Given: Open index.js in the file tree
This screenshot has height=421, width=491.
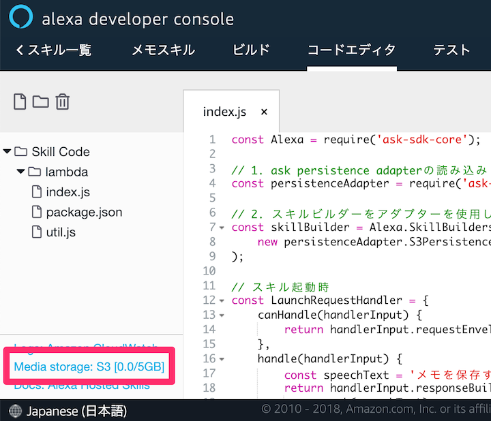Looking at the screenshot, I should pos(68,192).
